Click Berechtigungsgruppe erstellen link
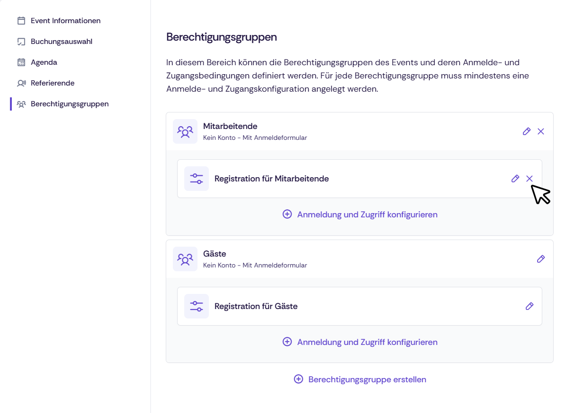The height and width of the screenshot is (413, 565). point(367,379)
